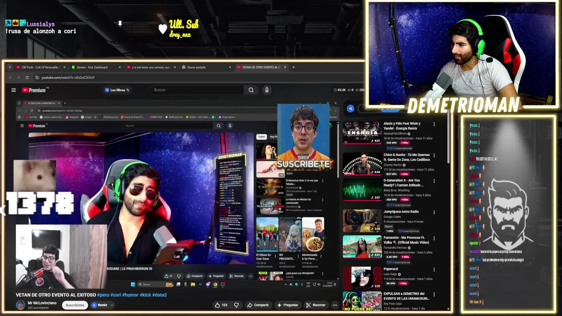
Task: Open the #kick hashtag link
Action: 145,295
